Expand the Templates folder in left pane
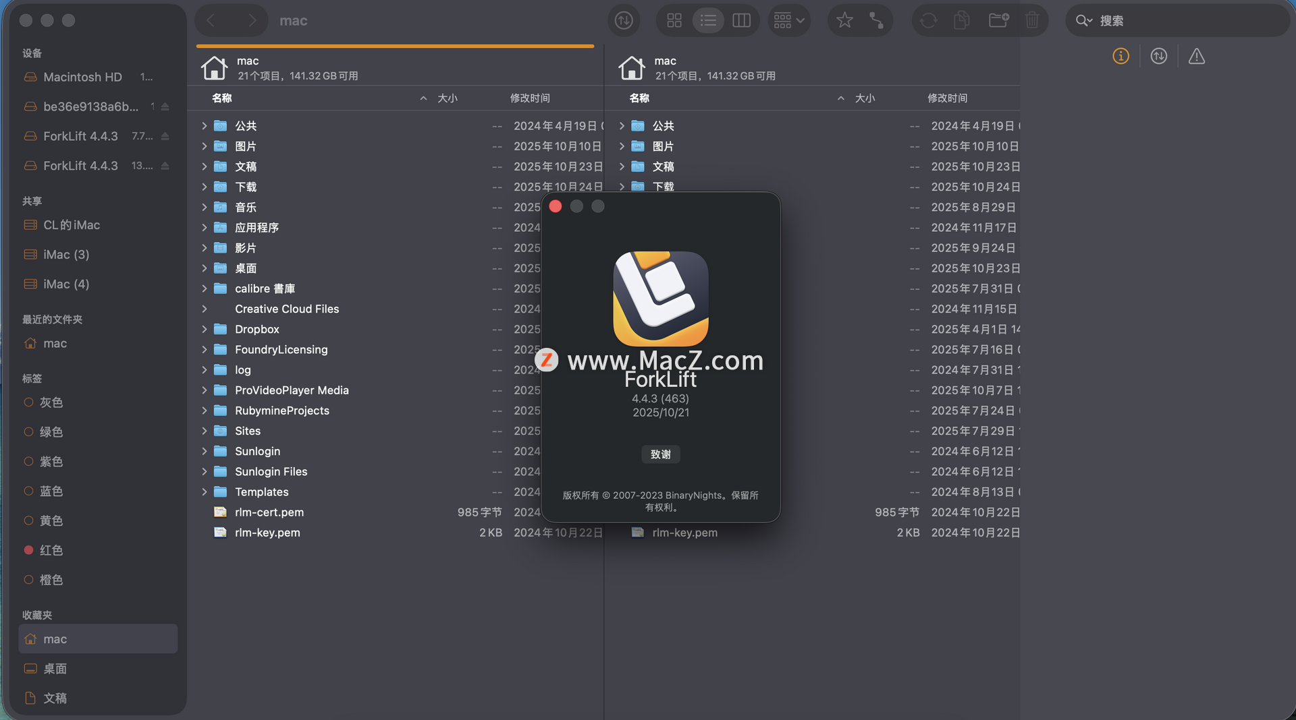Screen dimensions: 1296x720 [205, 492]
